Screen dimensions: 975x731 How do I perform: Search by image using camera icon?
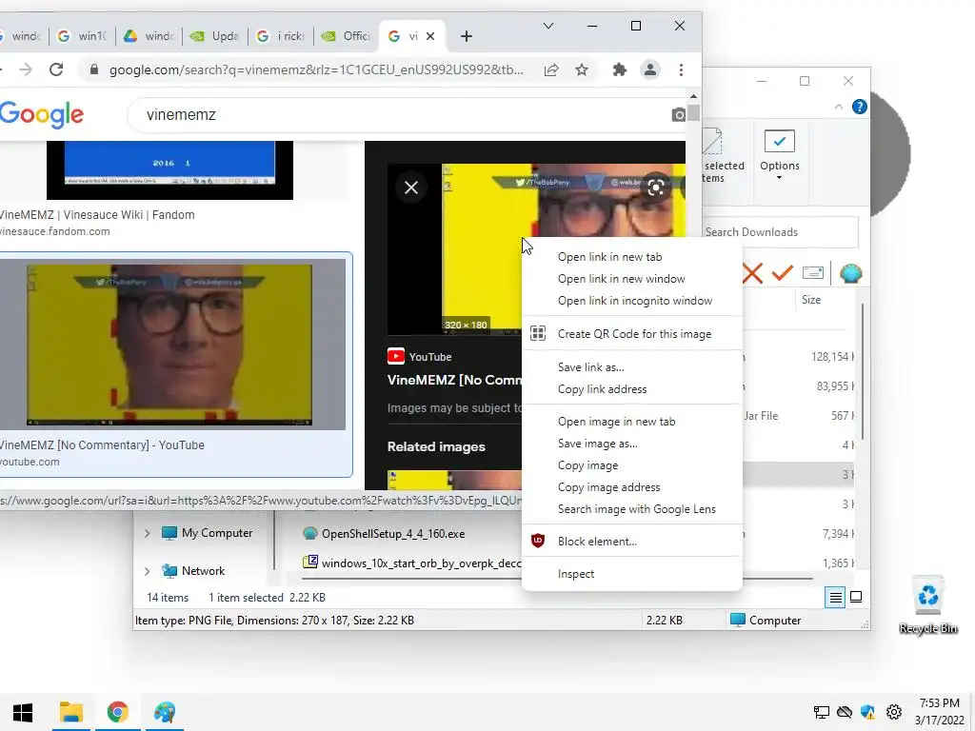tap(678, 115)
